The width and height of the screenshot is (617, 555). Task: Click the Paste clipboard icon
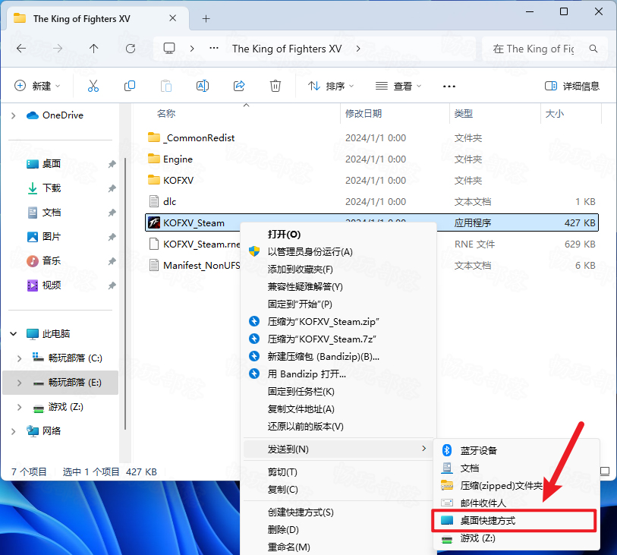tap(166, 86)
